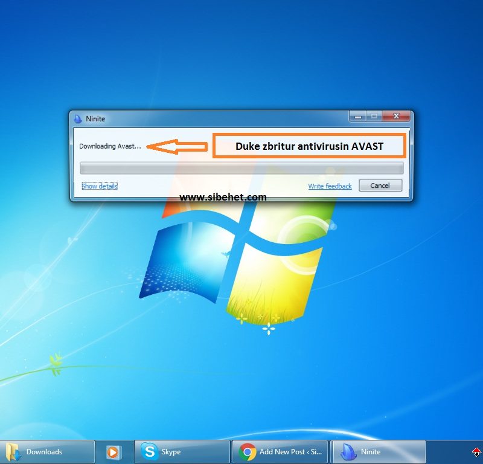Click the Ninite icon in title bar
The height and width of the screenshot is (464, 483).
point(78,118)
